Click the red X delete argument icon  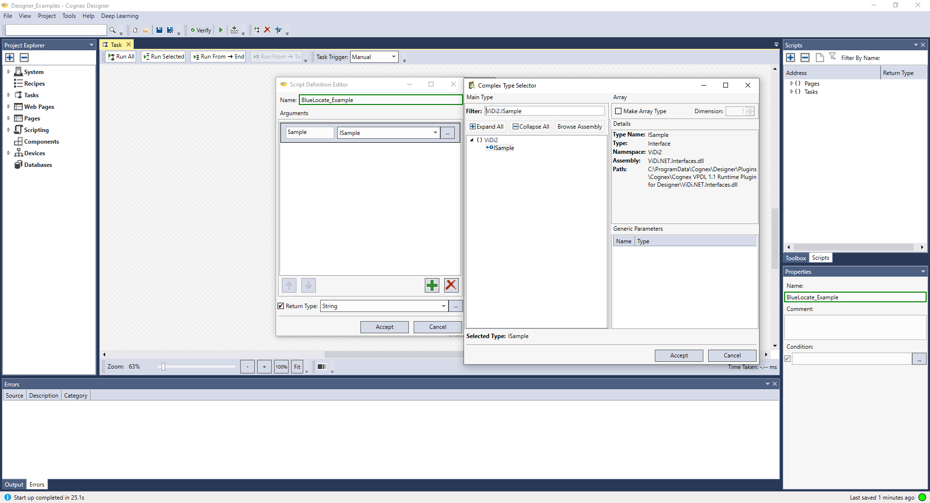coord(451,285)
